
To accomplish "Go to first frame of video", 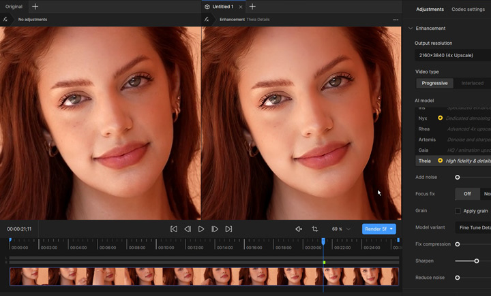I will (x=174, y=229).
